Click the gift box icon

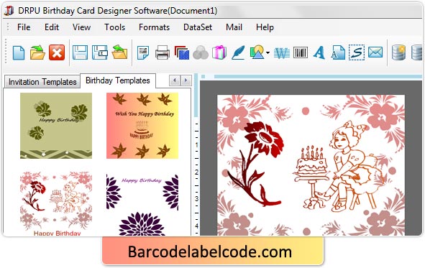click(219, 52)
